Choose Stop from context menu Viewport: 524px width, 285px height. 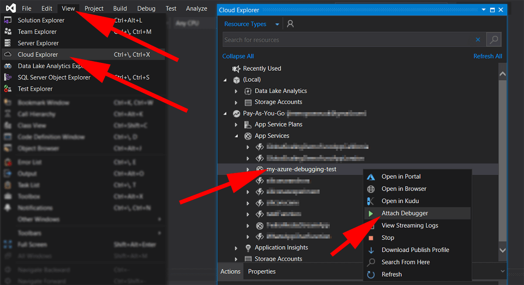pyautogui.click(x=417, y=238)
